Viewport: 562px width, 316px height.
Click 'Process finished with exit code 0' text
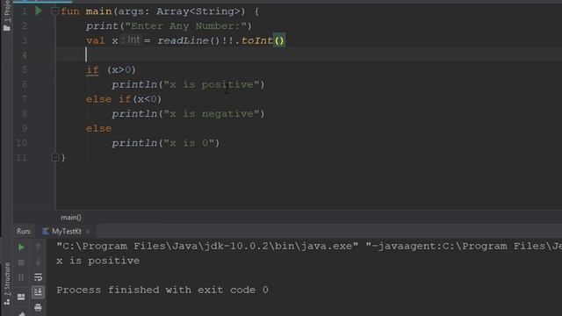tap(162, 290)
